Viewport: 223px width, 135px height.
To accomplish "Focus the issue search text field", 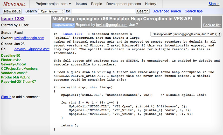I will pyautogui.click(x=103, y=11).
